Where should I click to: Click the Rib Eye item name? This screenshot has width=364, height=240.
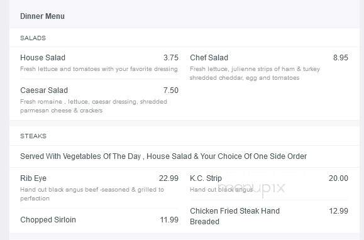(x=33, y=178)
